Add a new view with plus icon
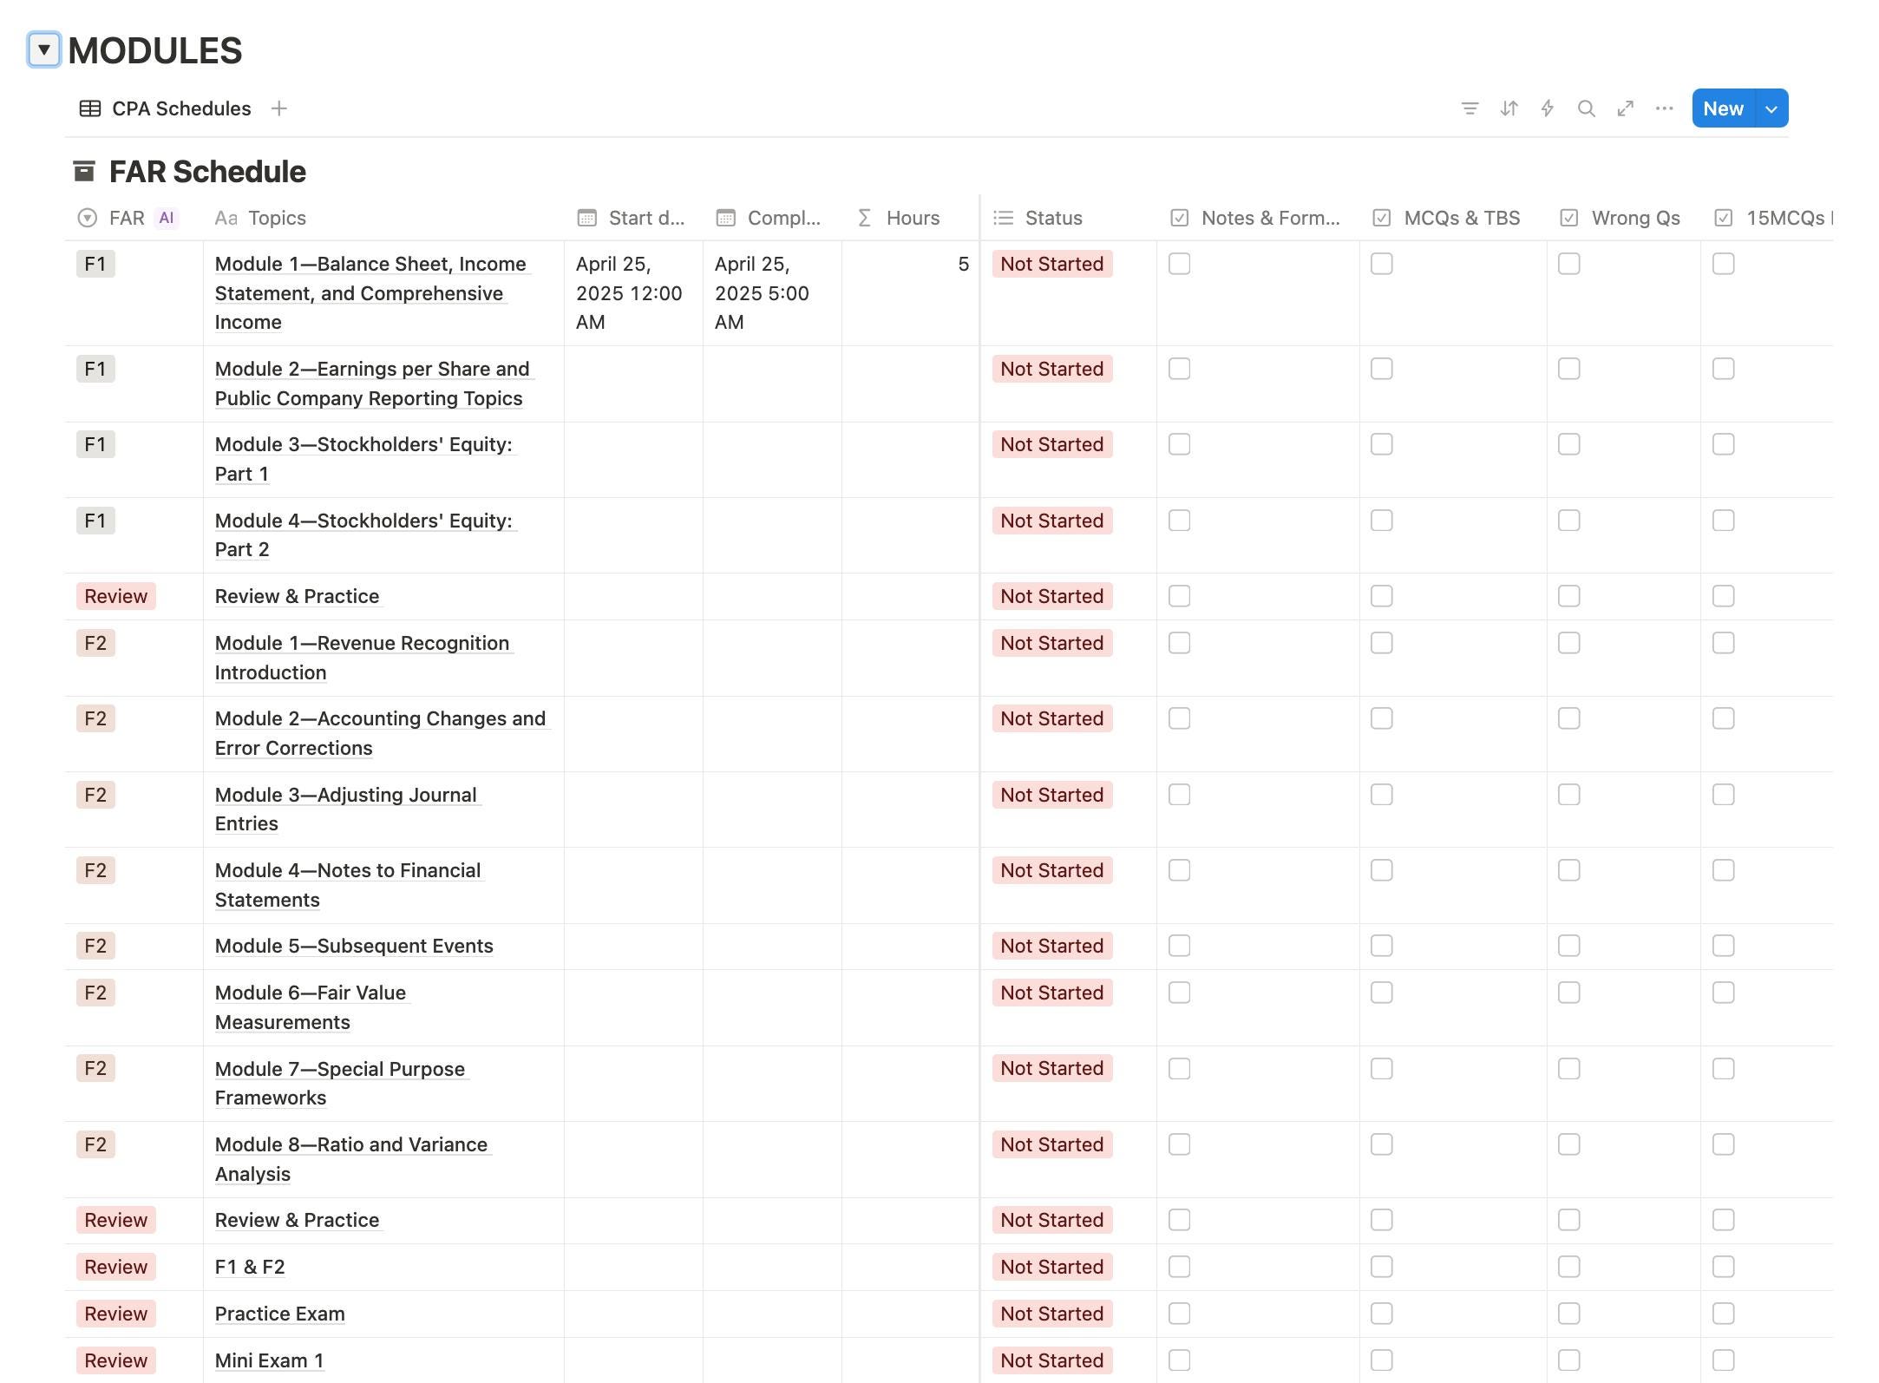The height and width of the screenshot is (1383, 1879). (x=278, y=108)
